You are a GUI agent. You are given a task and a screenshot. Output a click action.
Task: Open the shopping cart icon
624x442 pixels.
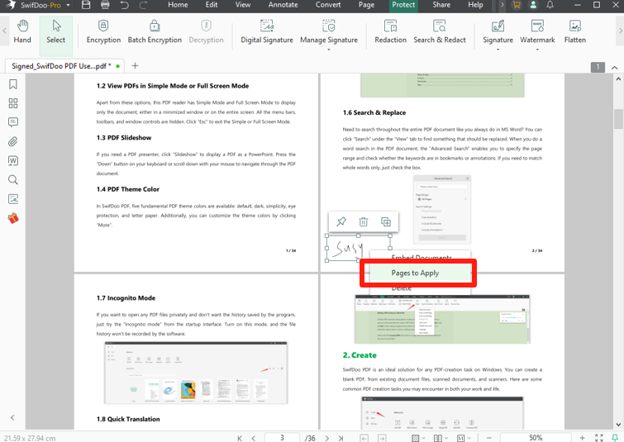tap(517, 5)
